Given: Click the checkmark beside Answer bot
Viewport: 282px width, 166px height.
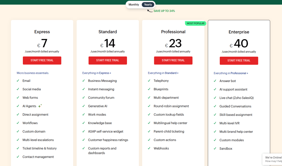Looking at the screenshot, I should point(215,81).
